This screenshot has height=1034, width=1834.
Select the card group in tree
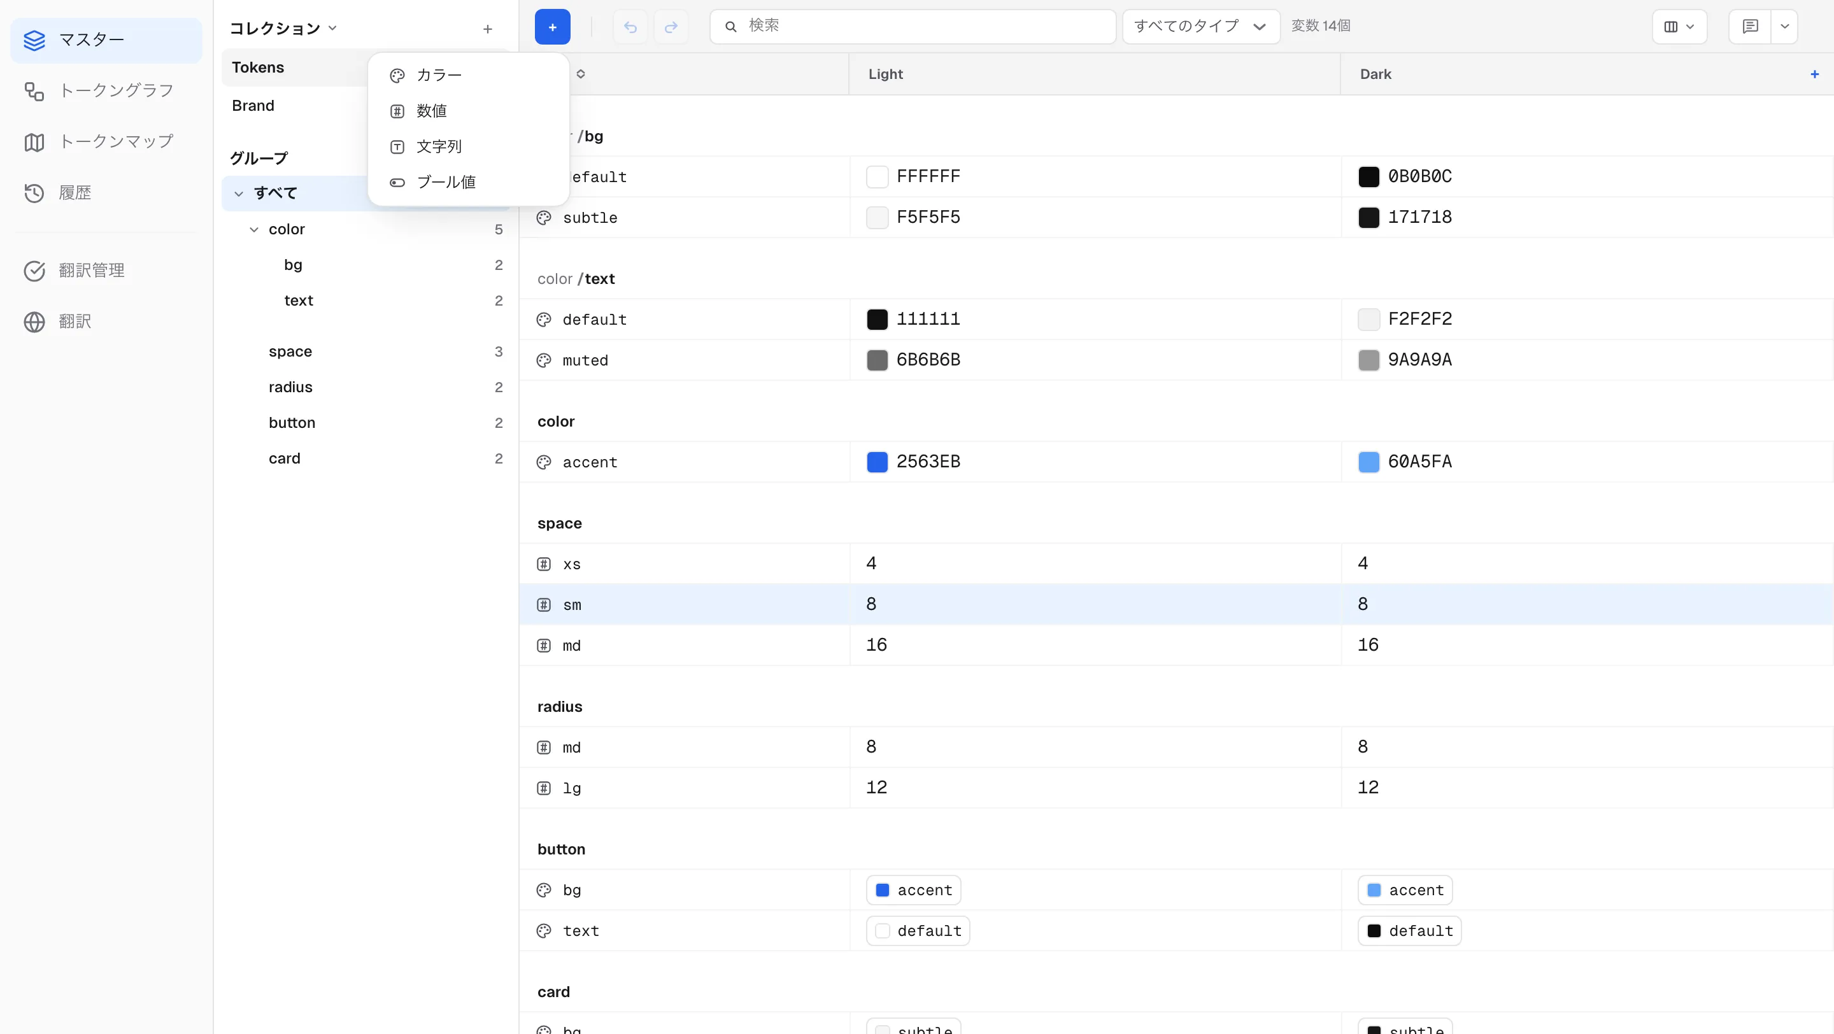[x=366, y=458]
